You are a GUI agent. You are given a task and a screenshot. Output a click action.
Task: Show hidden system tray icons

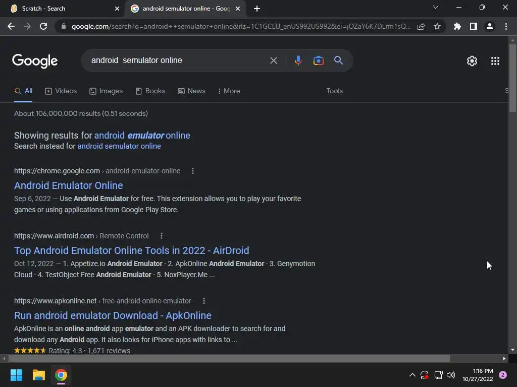412,375
